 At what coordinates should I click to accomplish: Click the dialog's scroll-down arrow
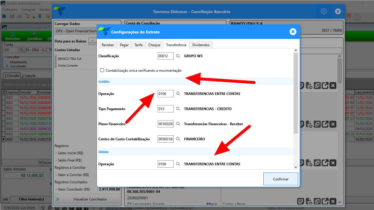(296, 167)
